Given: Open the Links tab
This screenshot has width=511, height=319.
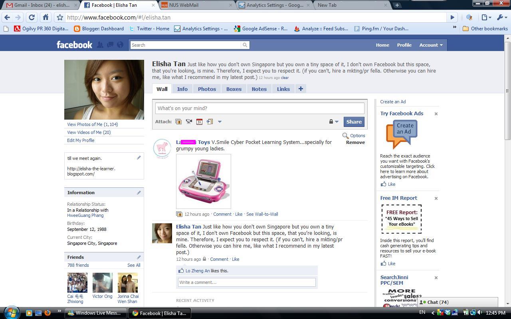Looking at the screenshot, I should pos(283,89).
